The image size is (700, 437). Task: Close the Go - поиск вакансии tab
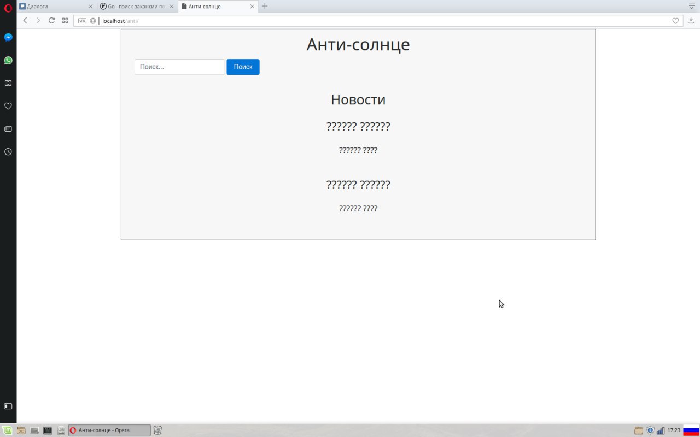(171, 7)
